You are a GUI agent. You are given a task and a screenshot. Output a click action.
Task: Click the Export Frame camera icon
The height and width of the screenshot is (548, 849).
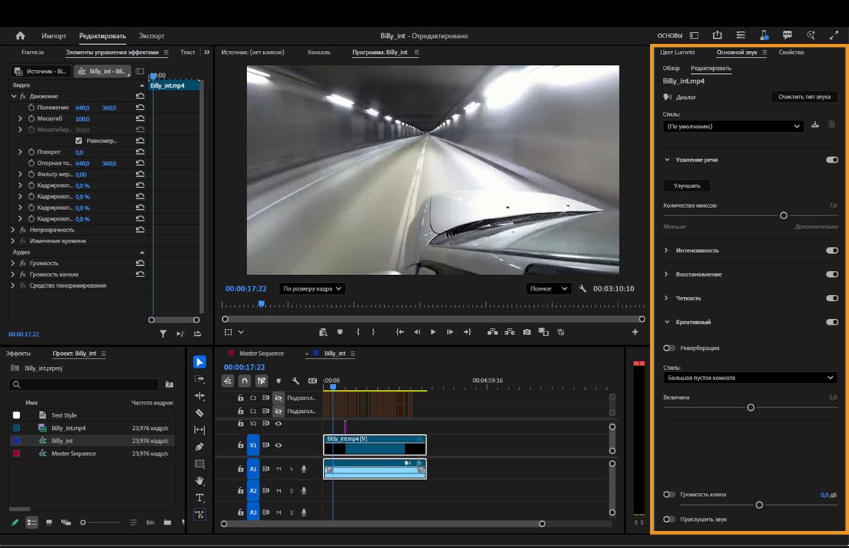click(527, 332)
